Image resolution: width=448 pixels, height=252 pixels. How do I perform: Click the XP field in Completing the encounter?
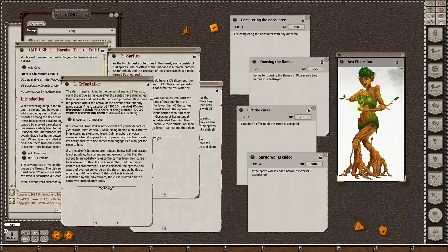click(x=296, y=27)
